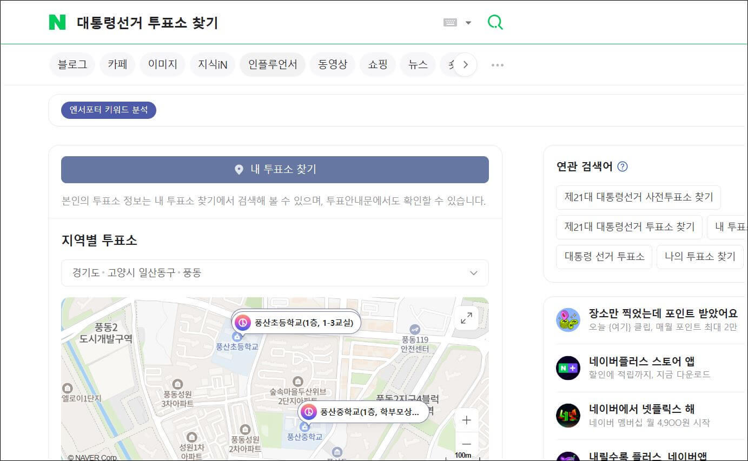Click the 지역별 투표소 heading

99,240
